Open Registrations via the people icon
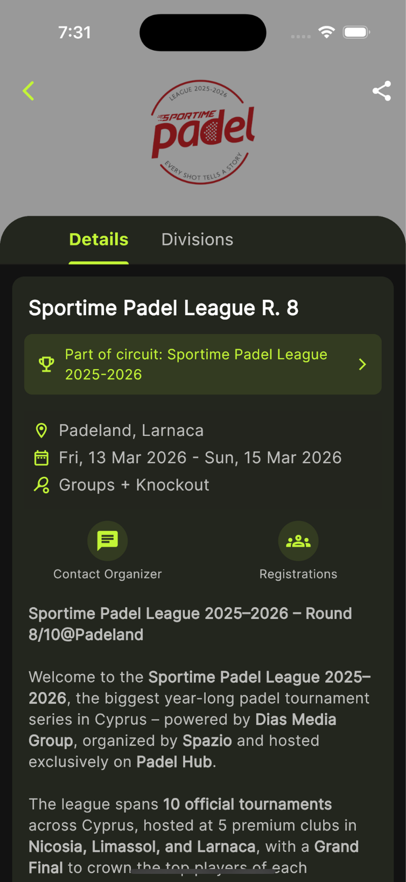Viewport: 406px width, 882px height. tap(298, 540)
